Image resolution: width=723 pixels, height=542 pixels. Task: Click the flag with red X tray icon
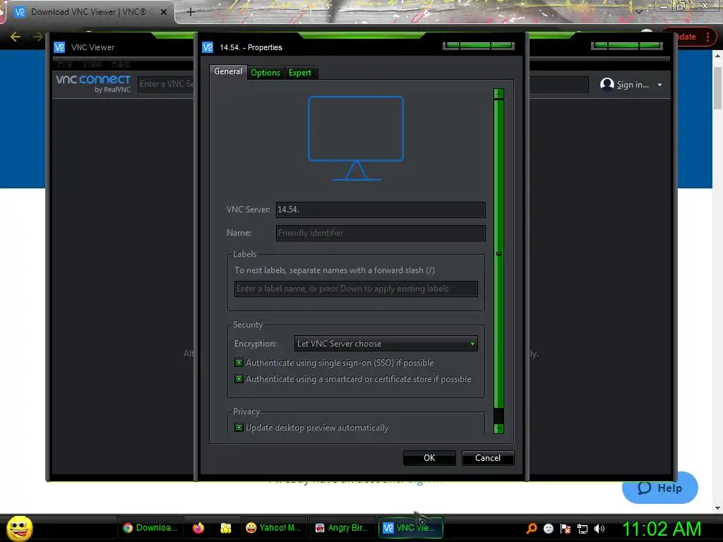[566, 528]
